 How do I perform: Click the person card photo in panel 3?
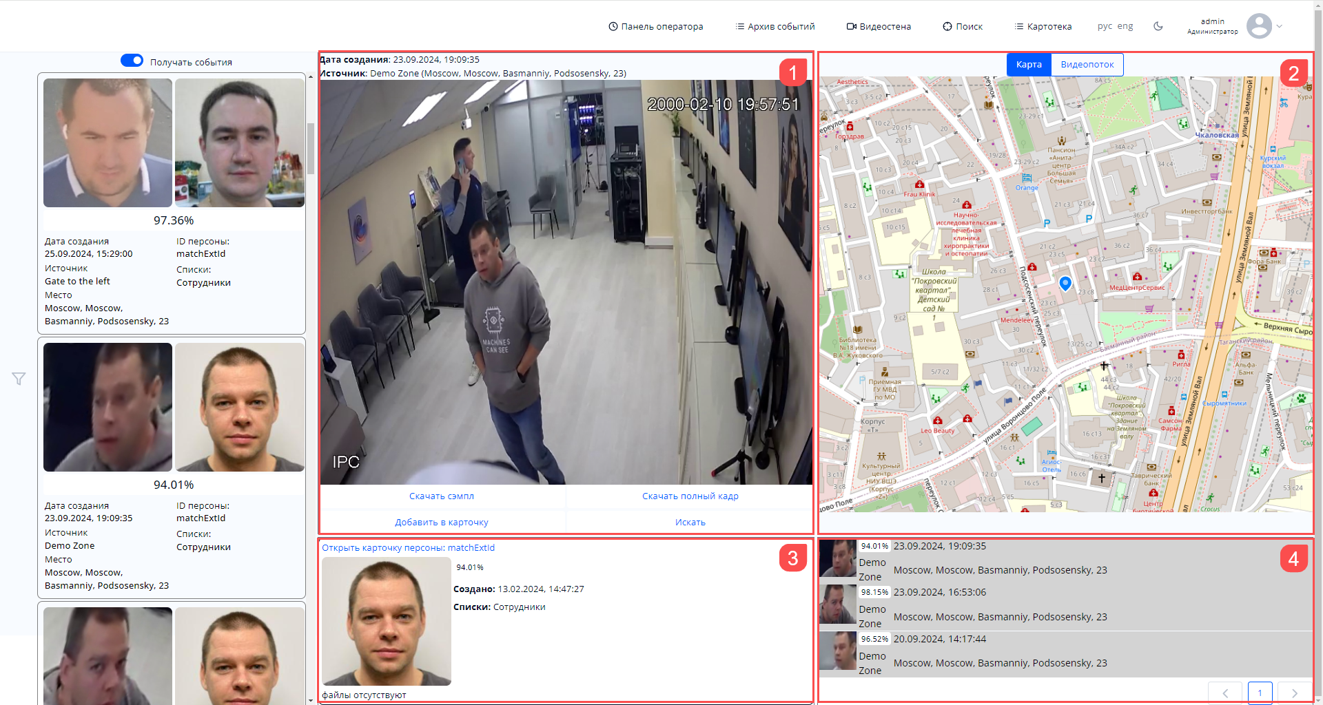(x=387, y=621)
